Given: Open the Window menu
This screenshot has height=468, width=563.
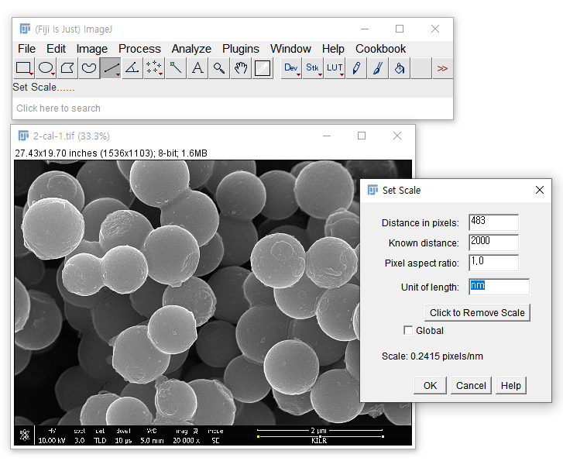Looking at the screenshot, I should 290,49.
